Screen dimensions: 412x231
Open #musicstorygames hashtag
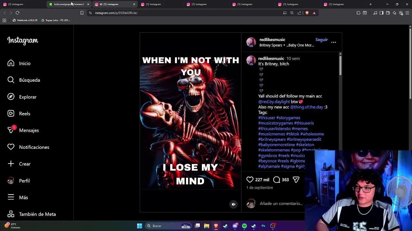tap(276, 123)
